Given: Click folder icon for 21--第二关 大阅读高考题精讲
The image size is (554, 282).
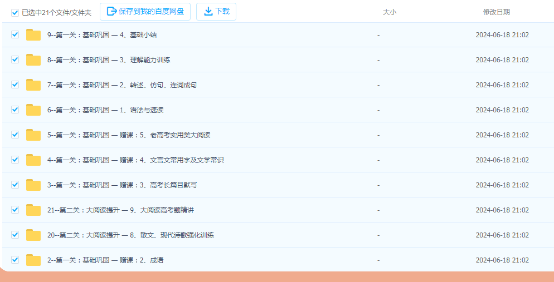Looking at the screenshot, I should (33, 210).
